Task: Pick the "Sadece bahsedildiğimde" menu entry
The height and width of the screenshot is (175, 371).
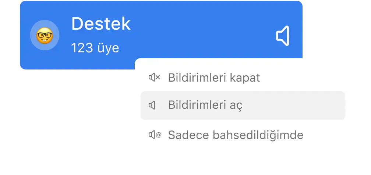Action: coord(236,135)
